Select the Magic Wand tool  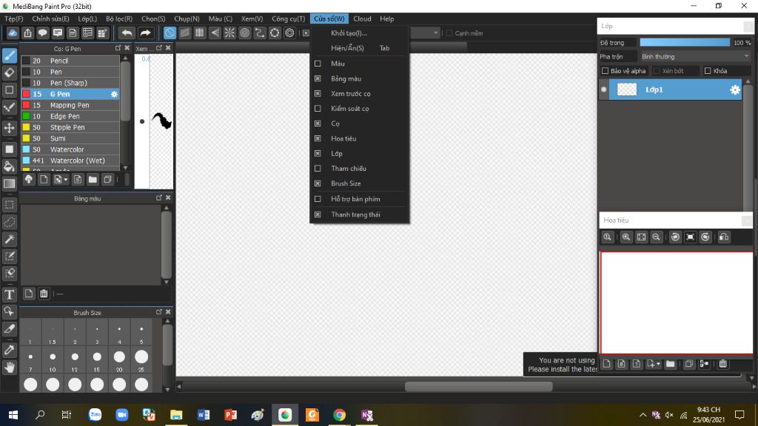(x=9, y=239)
